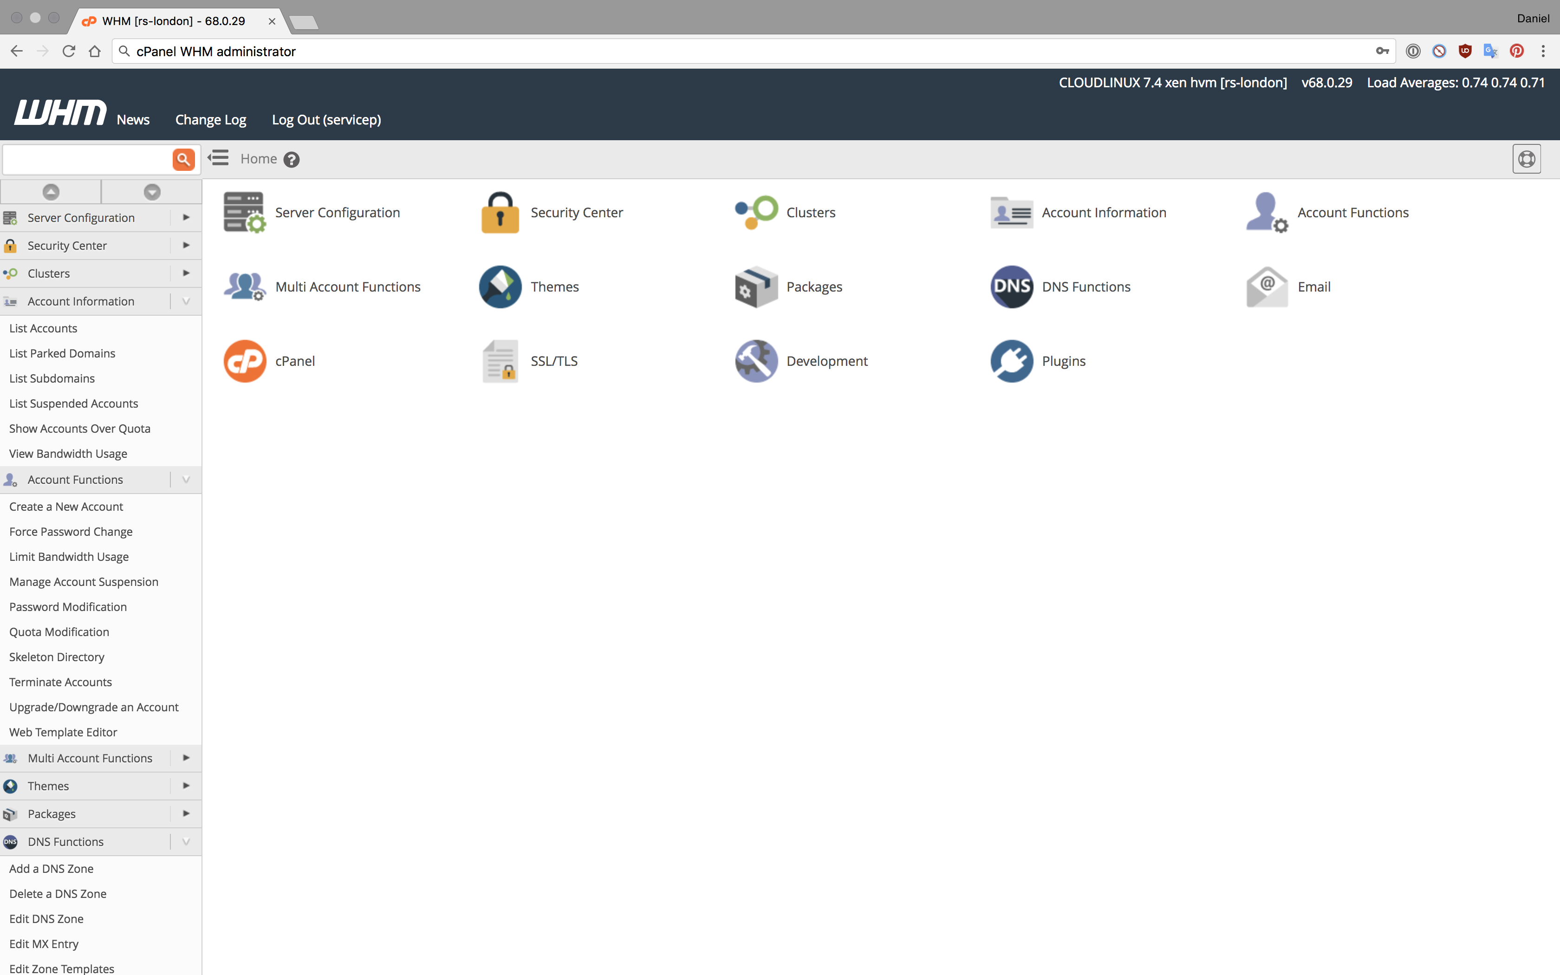Go back in browser history
Screen dimensions: 1560x975
pos(17,51)
